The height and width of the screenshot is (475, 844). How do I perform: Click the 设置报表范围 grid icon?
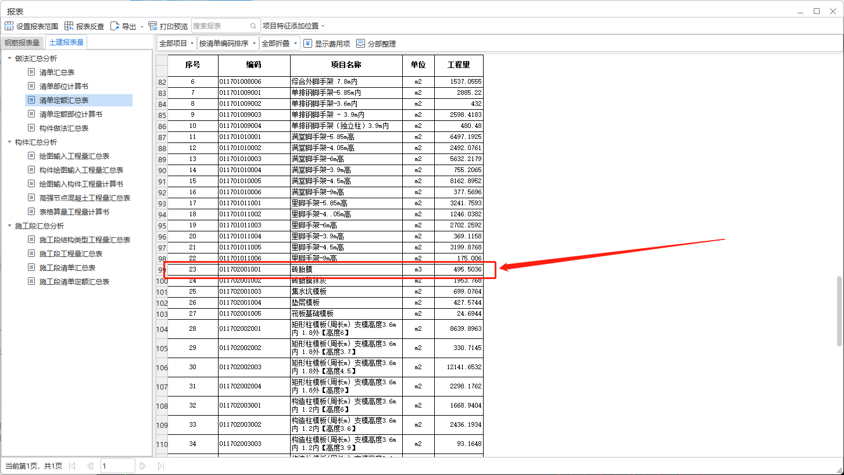9,26
